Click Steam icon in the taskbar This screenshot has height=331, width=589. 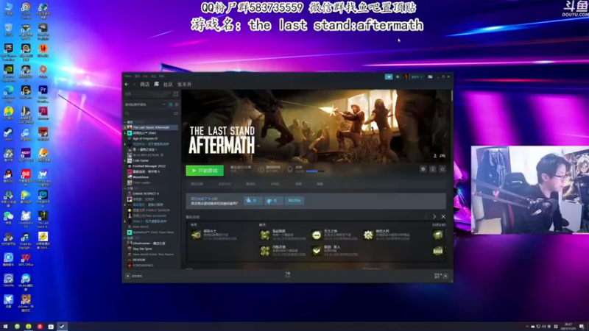pyautogui.click(x=62, y=327)
